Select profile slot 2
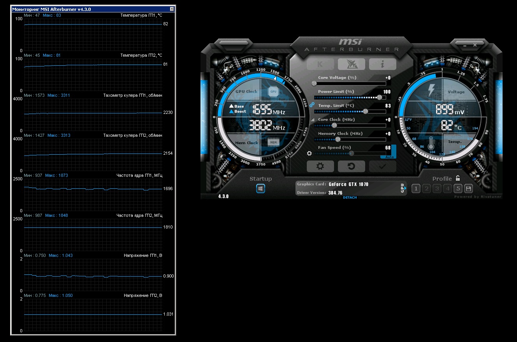The width and height of the screenshot is (517, 342). pos(427,189)
